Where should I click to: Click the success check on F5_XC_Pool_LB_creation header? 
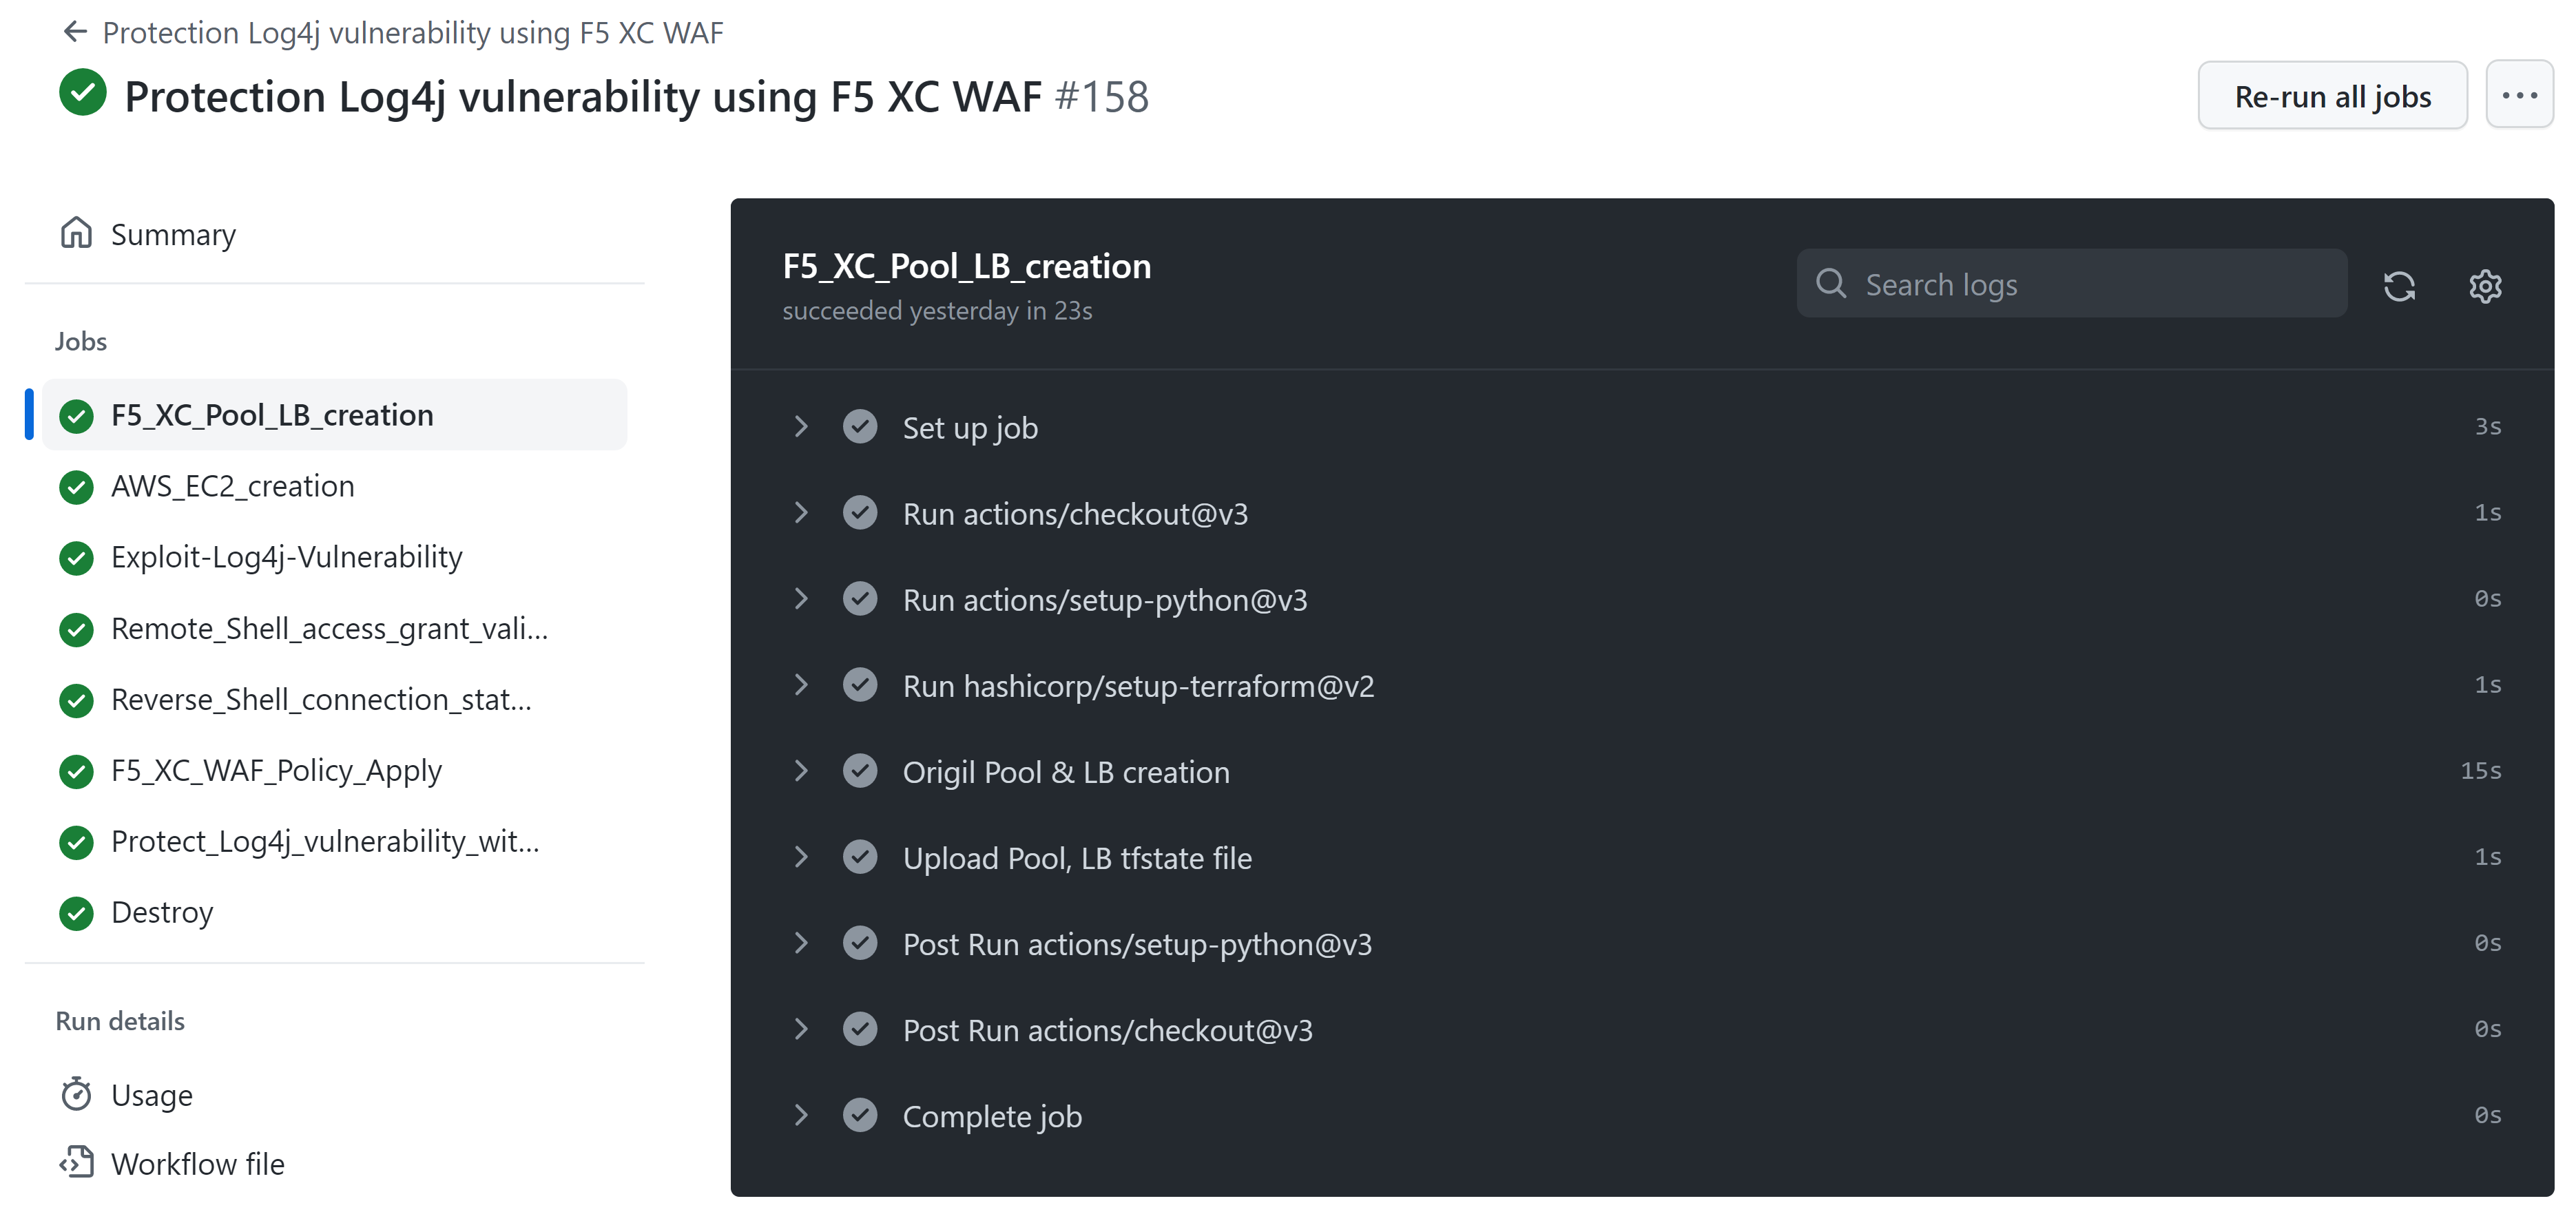coord(76,415)
